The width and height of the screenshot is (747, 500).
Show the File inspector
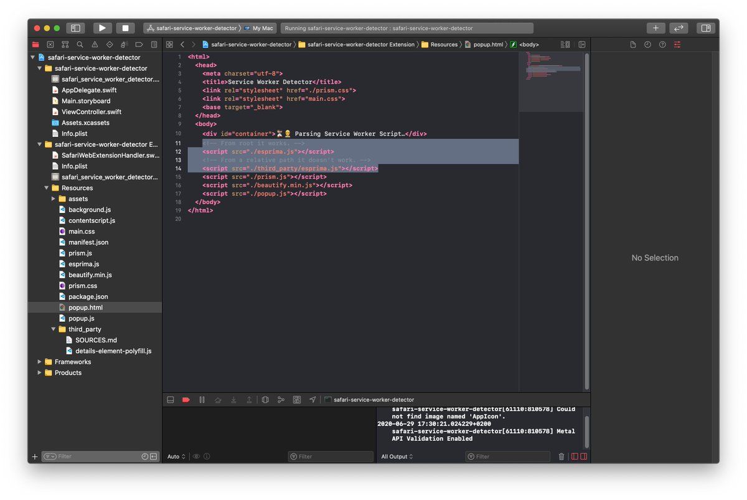pos(633,45)
